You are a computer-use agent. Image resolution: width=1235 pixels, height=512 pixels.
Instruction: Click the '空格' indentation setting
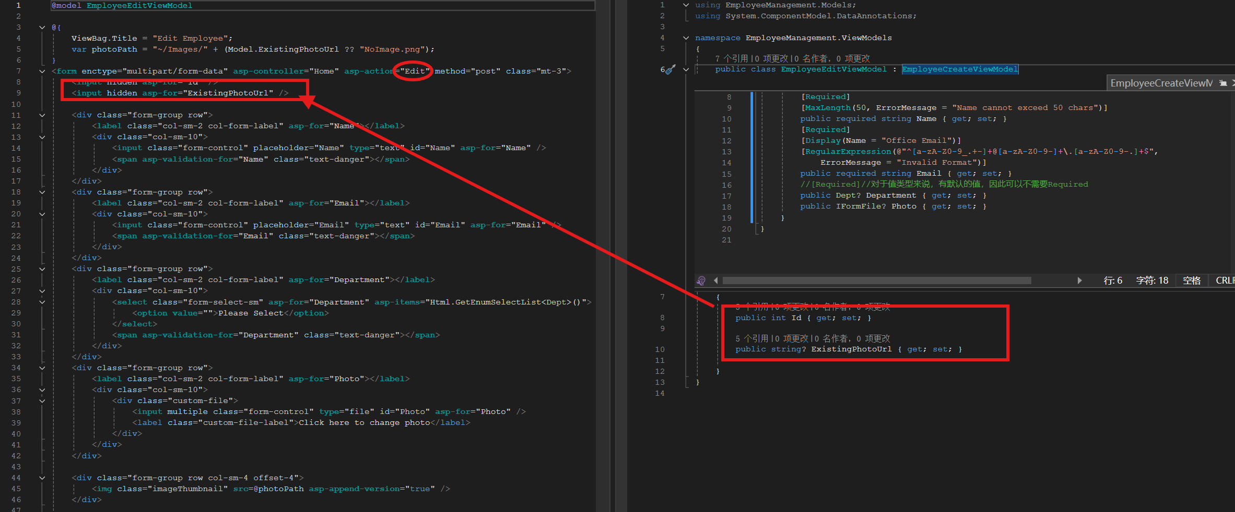click(1192, 281)
